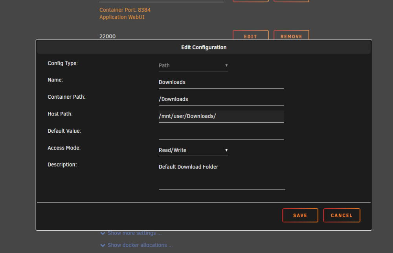
Task: Focus the Name field containing Downloads
Action: [x=221, y=82]
